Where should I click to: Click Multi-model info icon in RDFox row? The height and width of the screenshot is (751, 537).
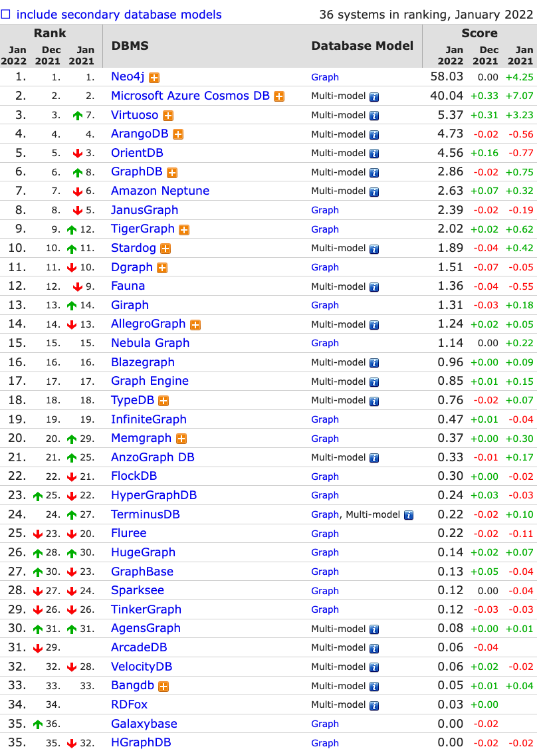374,706
